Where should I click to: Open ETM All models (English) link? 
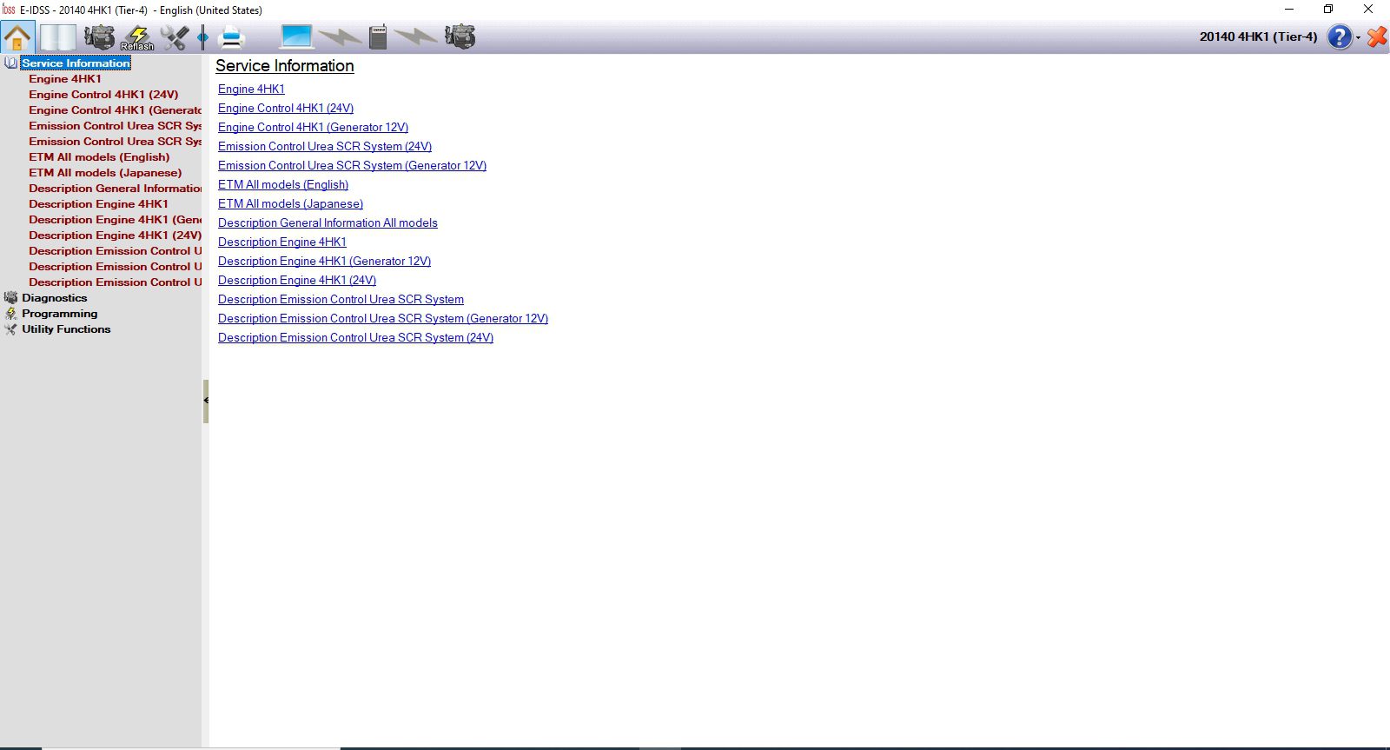click(x=283, y=184)
